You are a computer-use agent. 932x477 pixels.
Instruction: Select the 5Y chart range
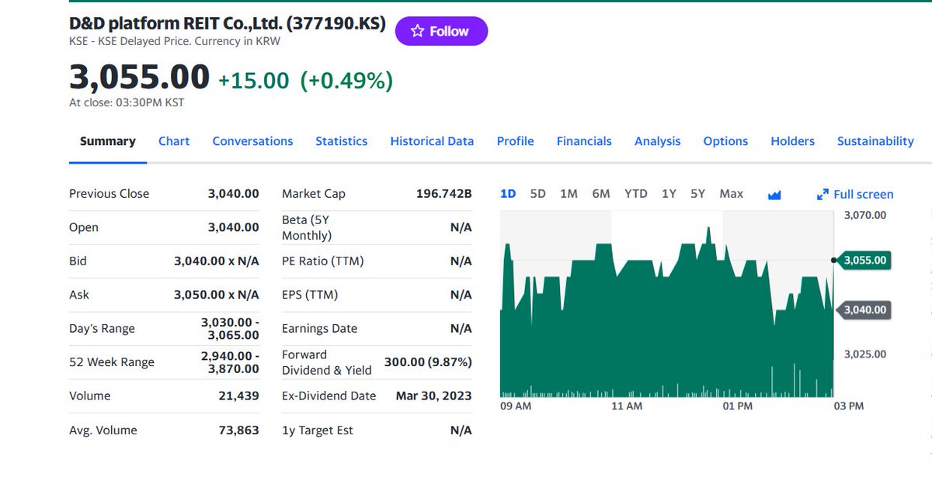(697, 194)
